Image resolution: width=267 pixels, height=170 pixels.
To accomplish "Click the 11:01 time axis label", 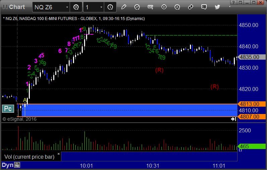I will pos(219,166).
